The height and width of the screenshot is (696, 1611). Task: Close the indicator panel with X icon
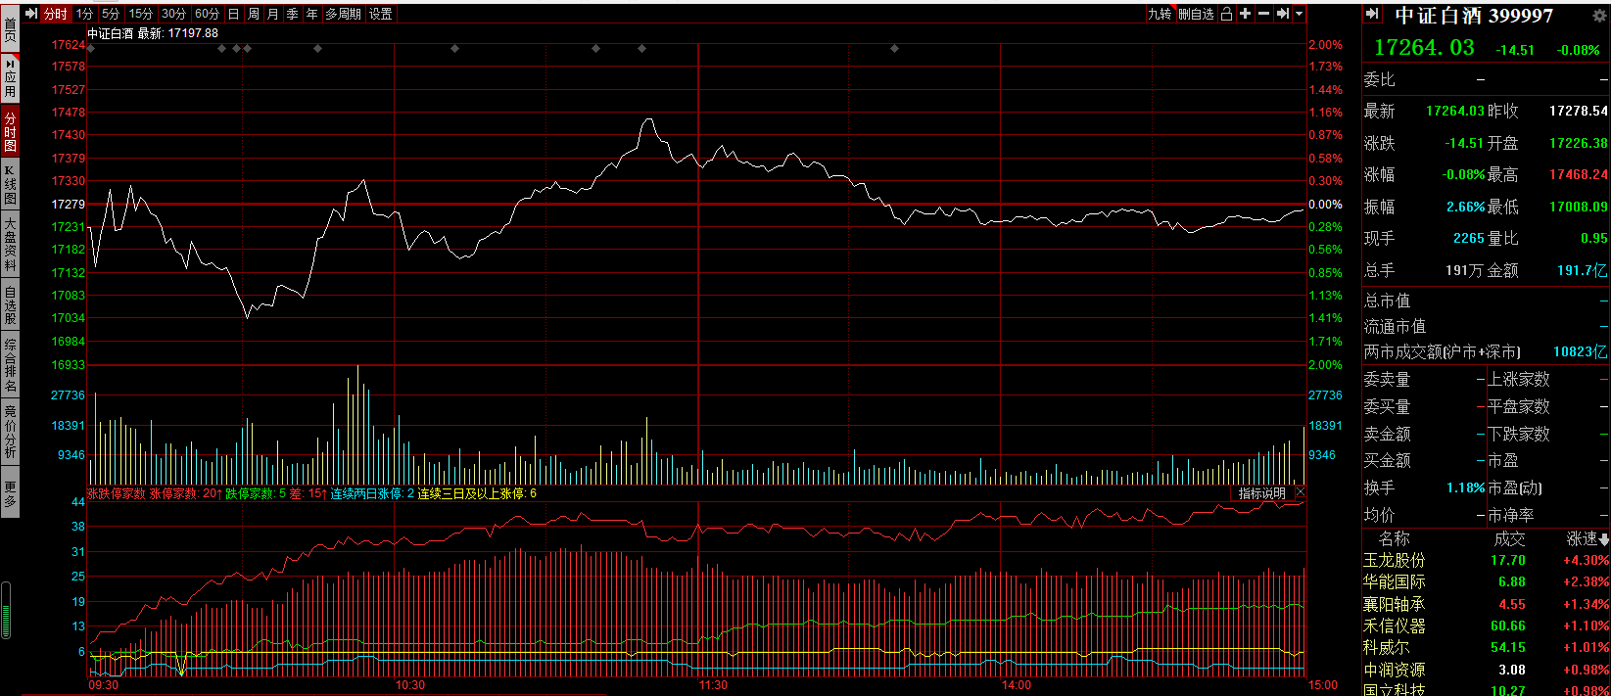(x=1300, y=492)
